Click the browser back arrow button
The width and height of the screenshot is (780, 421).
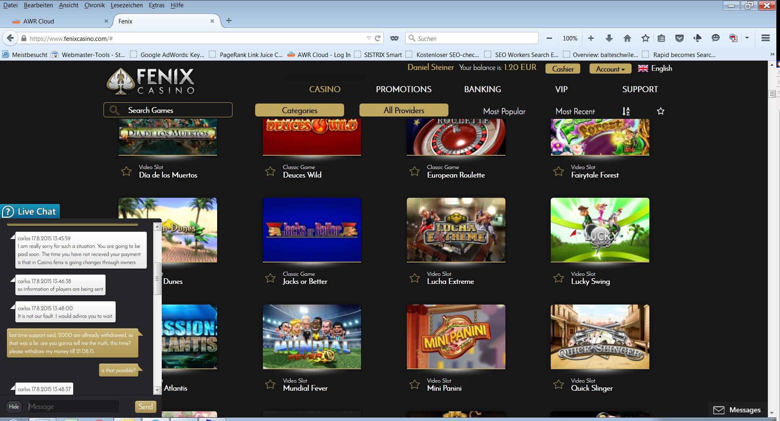[10, 38]
